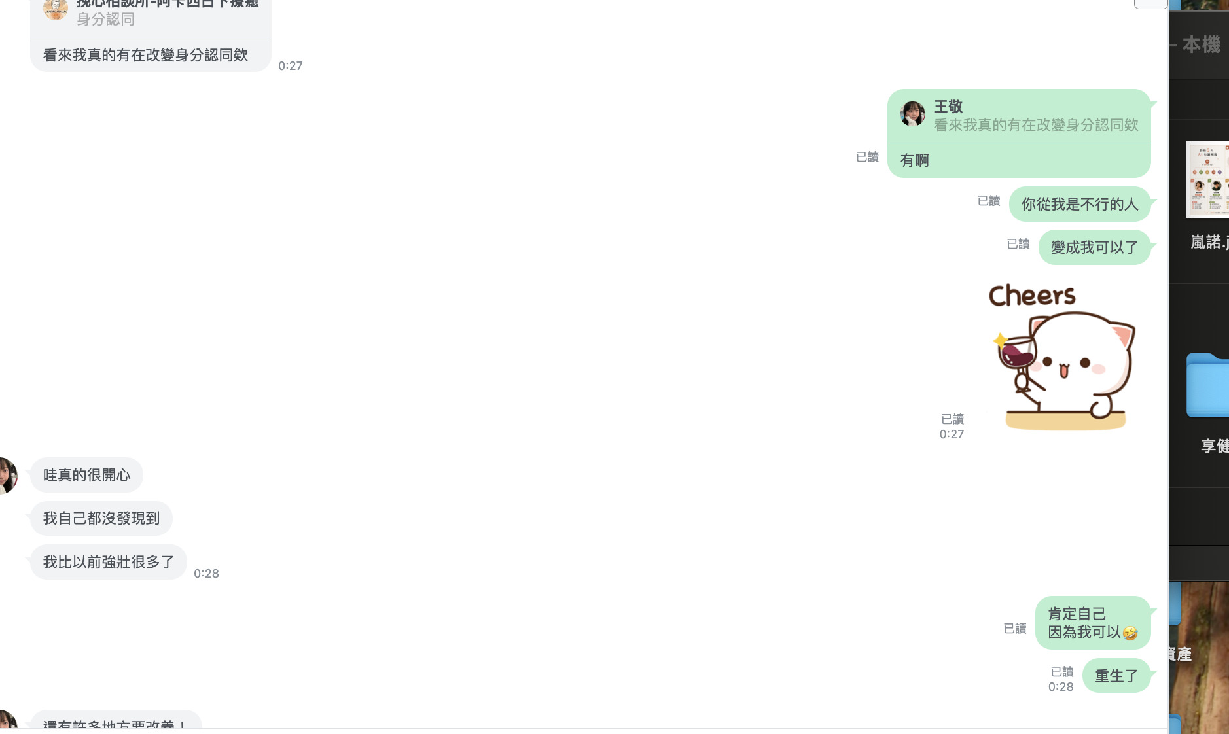Click the avatar beside 還有許多地方要改善 message

point(7,719)
